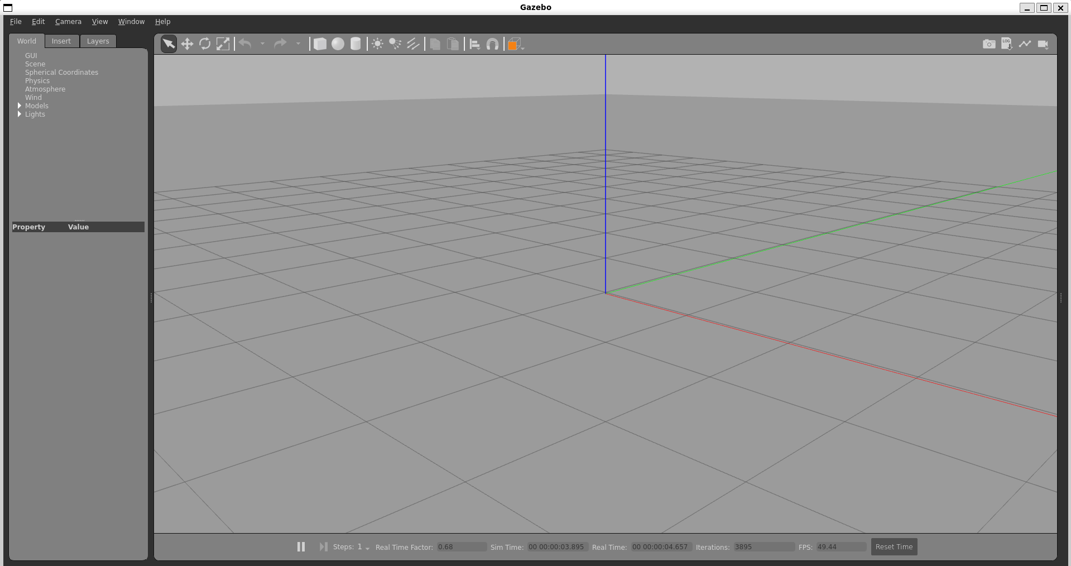Take a screenshot with camera icon
The width and height of the screenshot is (1071, 566).
pos(989,44)
